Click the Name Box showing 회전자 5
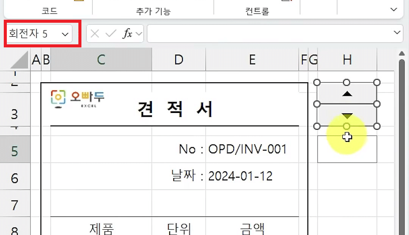The image size is (409, 235). (x=39, y=34)
